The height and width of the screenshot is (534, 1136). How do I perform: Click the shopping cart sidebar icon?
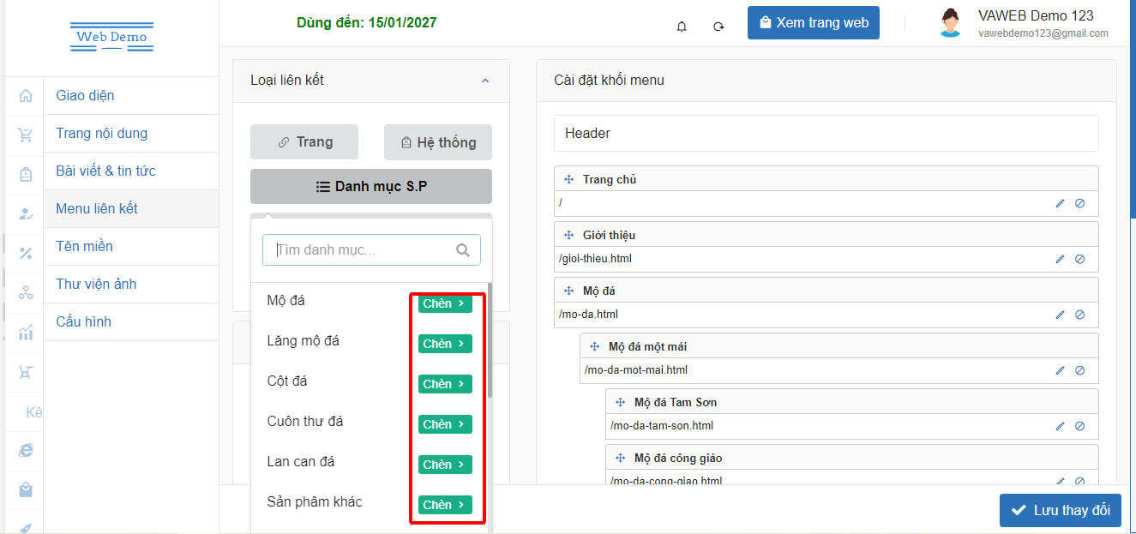coord(26,135)
